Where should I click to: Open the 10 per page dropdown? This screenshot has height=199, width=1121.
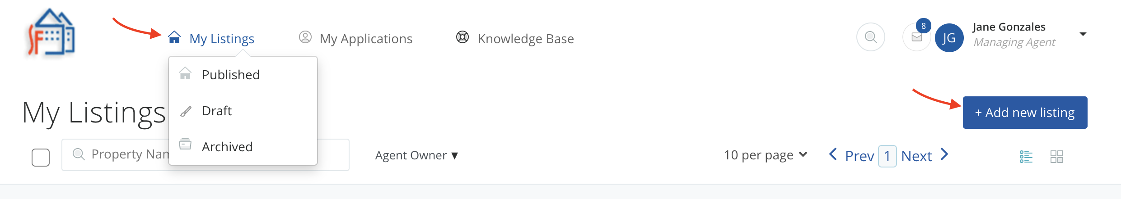click(766, 155)
